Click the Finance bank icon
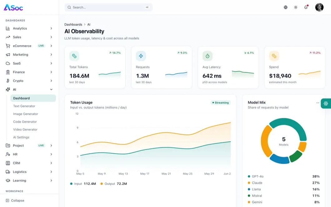Screen dimensions: 331x207 click(8, 72)
